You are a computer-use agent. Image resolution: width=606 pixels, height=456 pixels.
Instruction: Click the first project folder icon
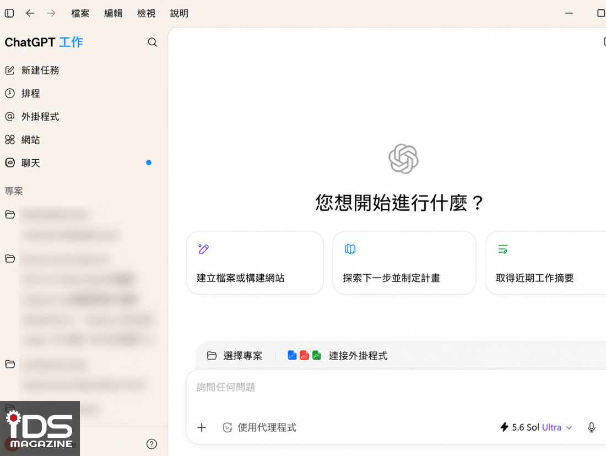point(10,214)
